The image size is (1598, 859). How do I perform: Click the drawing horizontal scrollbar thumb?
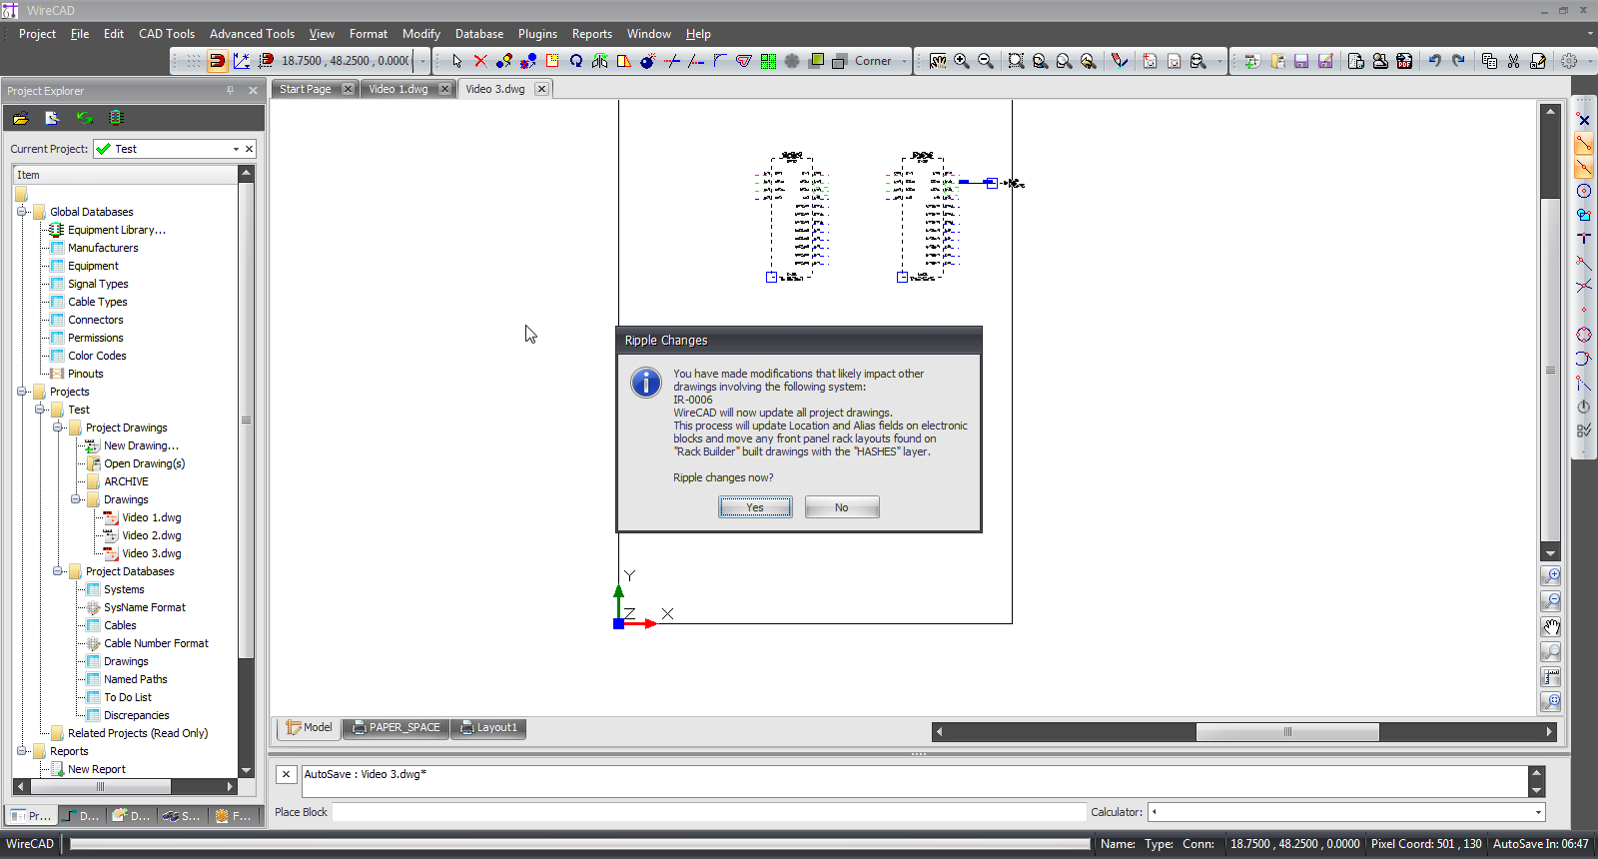1287,732
